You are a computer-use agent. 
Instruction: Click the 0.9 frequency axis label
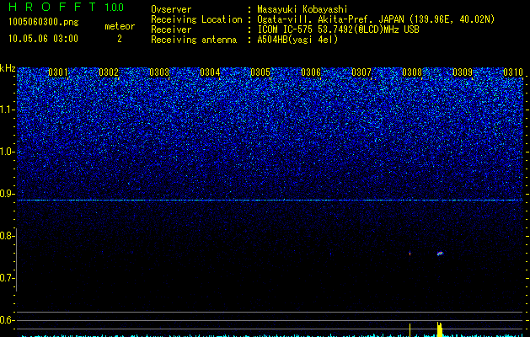[x=6, y=194]
